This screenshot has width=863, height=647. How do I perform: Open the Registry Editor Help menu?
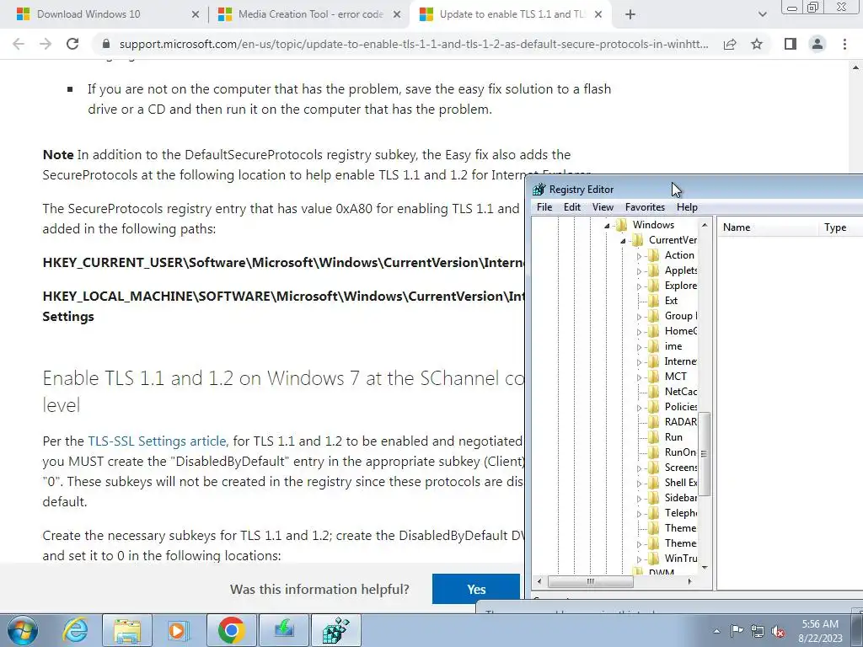(x=687, y=207)
